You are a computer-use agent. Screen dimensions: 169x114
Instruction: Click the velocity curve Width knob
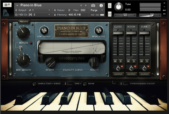pos(50,63)
